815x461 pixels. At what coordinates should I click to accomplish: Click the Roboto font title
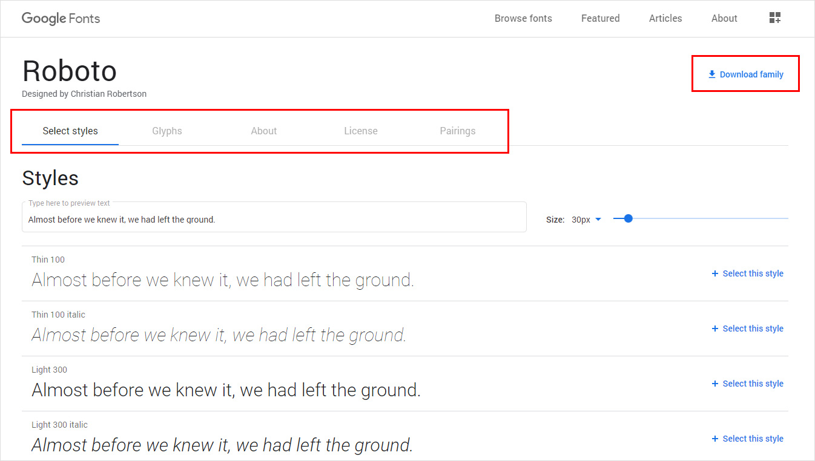click(70, 71)
